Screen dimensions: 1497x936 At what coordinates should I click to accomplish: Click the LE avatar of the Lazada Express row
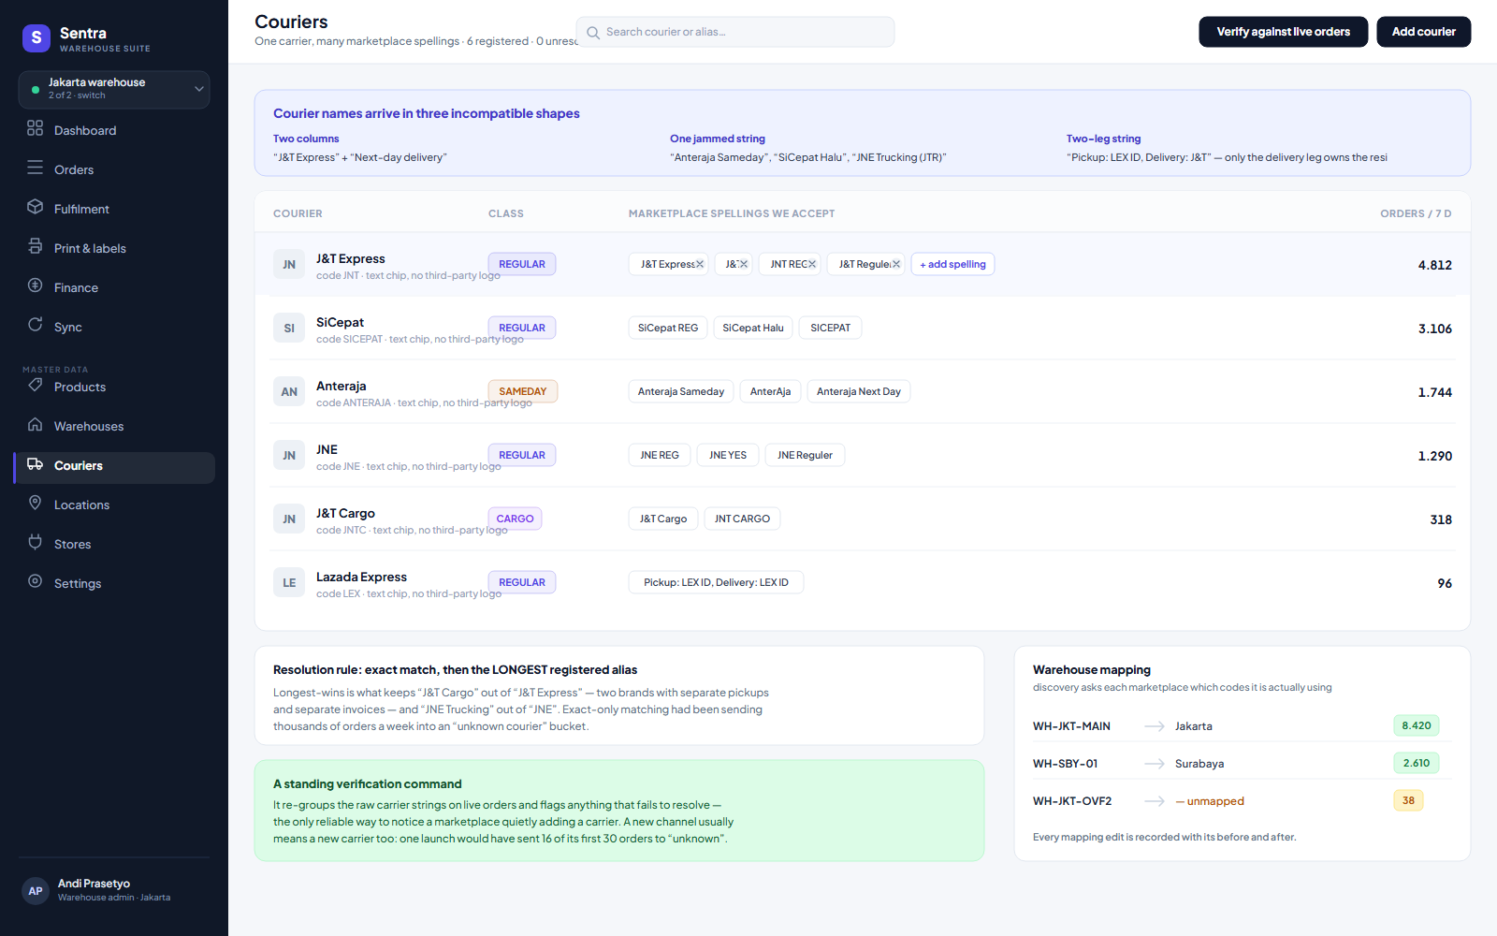(x=289, y=583)
